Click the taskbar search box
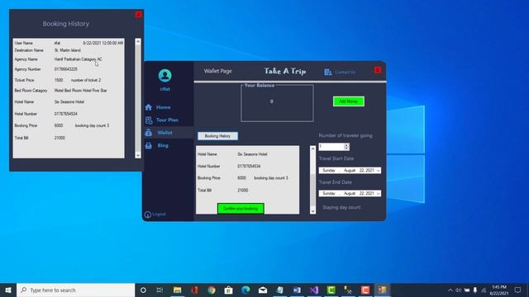Image resolution: width=529 pixels, height=297 pixels. point(75,290)
